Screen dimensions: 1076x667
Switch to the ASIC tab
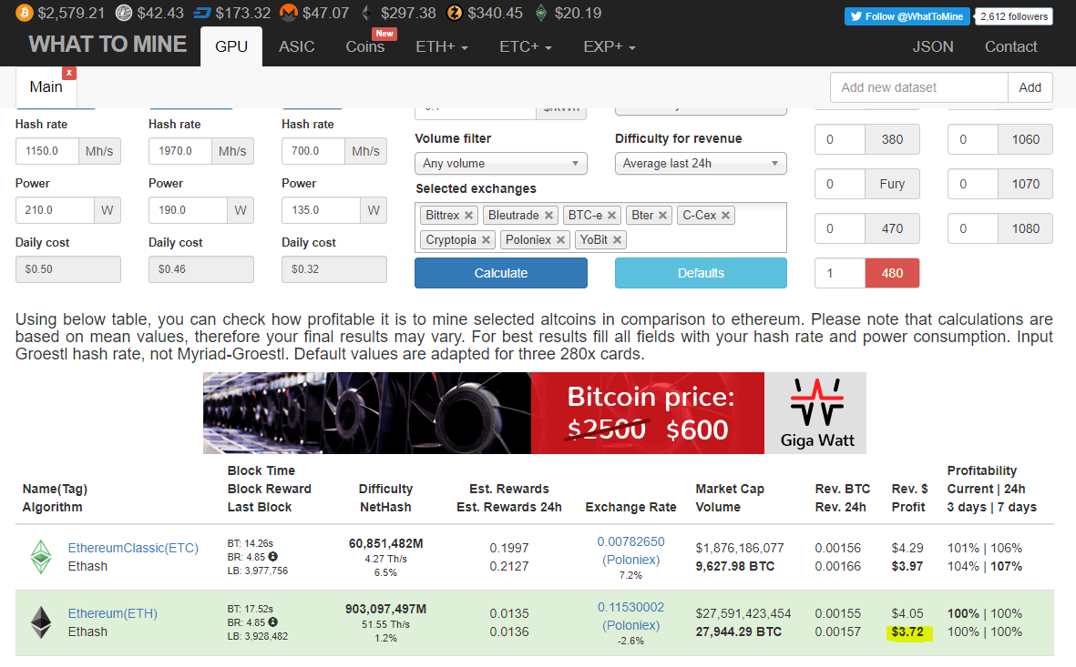pos(296,46)
